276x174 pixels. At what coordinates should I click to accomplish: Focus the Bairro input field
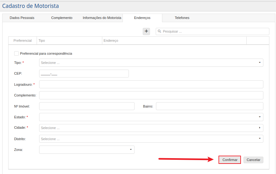tap(209, 106)
